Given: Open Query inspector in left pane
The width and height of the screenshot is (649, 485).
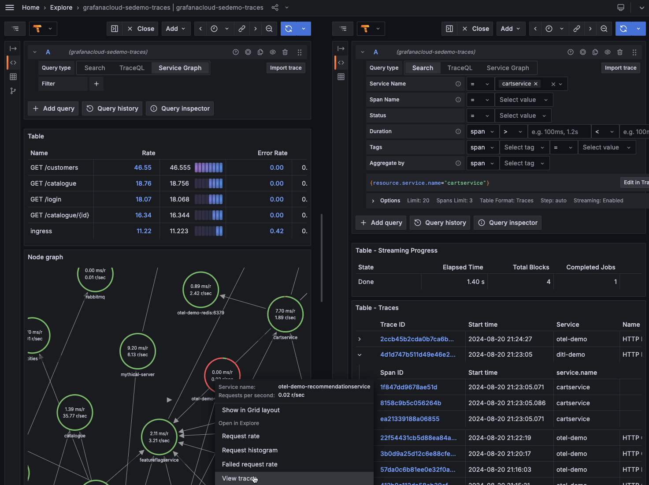Looking at the screenshot, I should point(180,108).
